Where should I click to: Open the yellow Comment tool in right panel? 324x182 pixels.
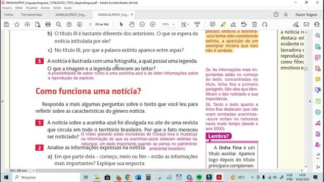click(318, 79)
